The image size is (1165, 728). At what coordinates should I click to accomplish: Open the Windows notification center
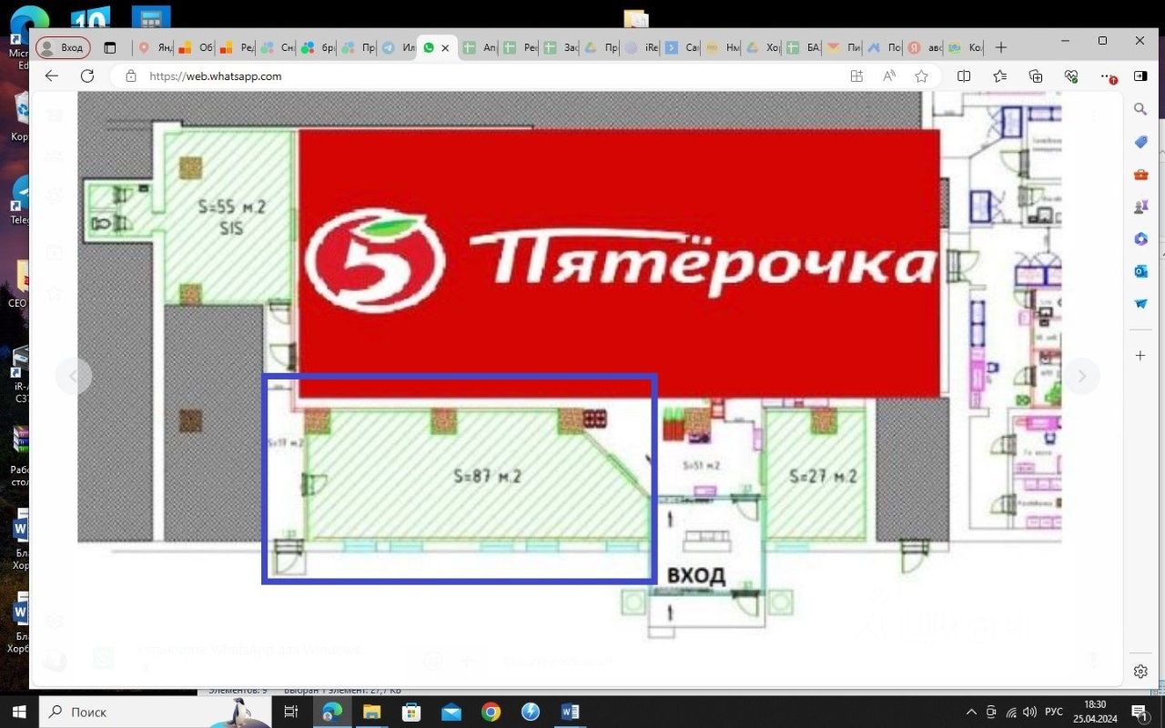[1140, 712]
